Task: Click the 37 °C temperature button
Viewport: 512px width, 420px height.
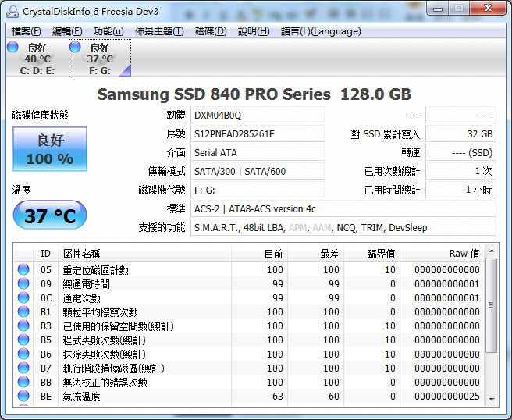Action: pyautogui.click(x=50, y=216)
